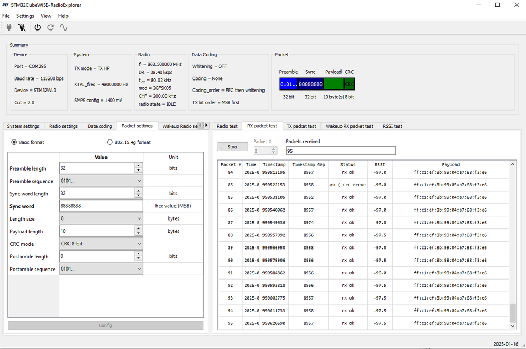Image resolution: width=526 pixels, height=349 pixels.
Task: Click the Sync word hex input field
Action: [101, 206]
